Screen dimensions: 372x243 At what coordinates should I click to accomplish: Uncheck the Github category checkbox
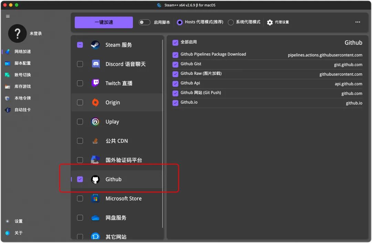point(80,179)
